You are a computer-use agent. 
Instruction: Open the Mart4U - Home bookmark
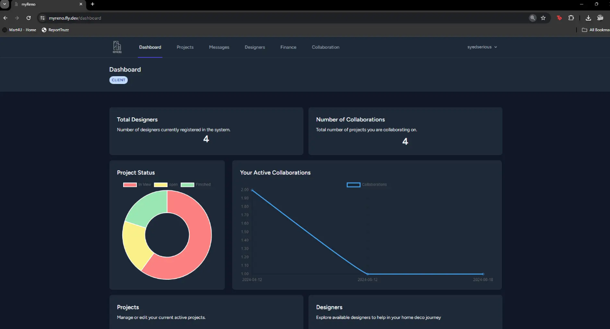19,30
